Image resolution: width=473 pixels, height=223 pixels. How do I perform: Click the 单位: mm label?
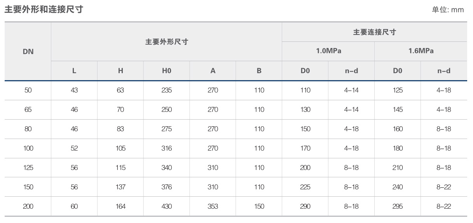coord(447,10)
